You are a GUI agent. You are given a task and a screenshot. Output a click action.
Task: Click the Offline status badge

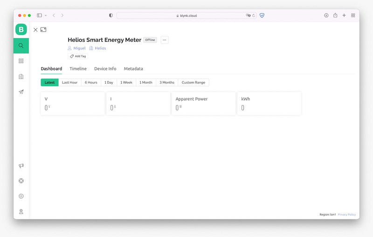pyautogui.click(x=150, y=40)
